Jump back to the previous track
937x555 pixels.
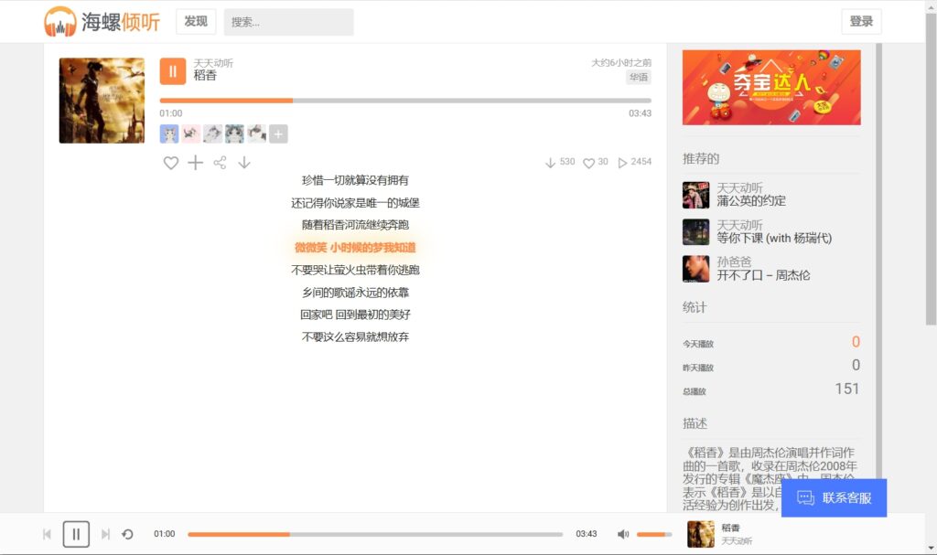pyautogui.click(x=47, y=534)
